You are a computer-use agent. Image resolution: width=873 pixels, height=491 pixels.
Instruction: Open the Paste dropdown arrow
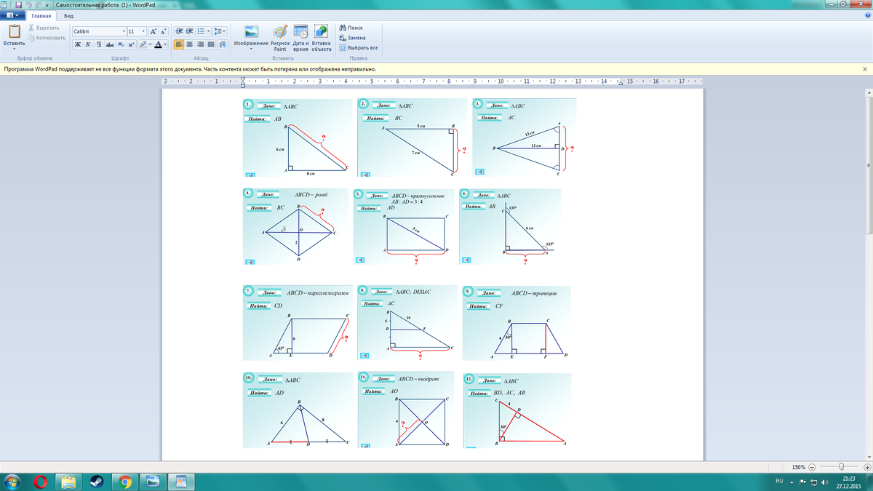tap(14, 49)
